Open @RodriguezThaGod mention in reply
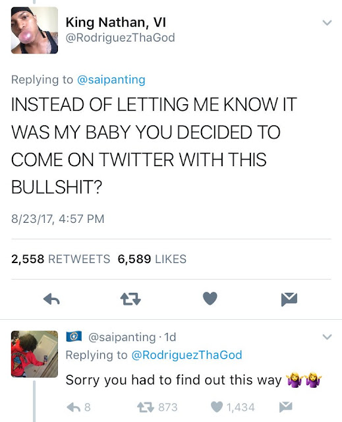This screenshot has width=342, height=422. [186, 355]
